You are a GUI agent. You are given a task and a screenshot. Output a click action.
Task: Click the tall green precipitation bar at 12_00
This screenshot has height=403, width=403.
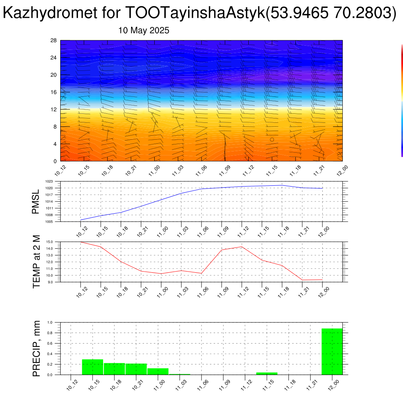click(332, 351)
